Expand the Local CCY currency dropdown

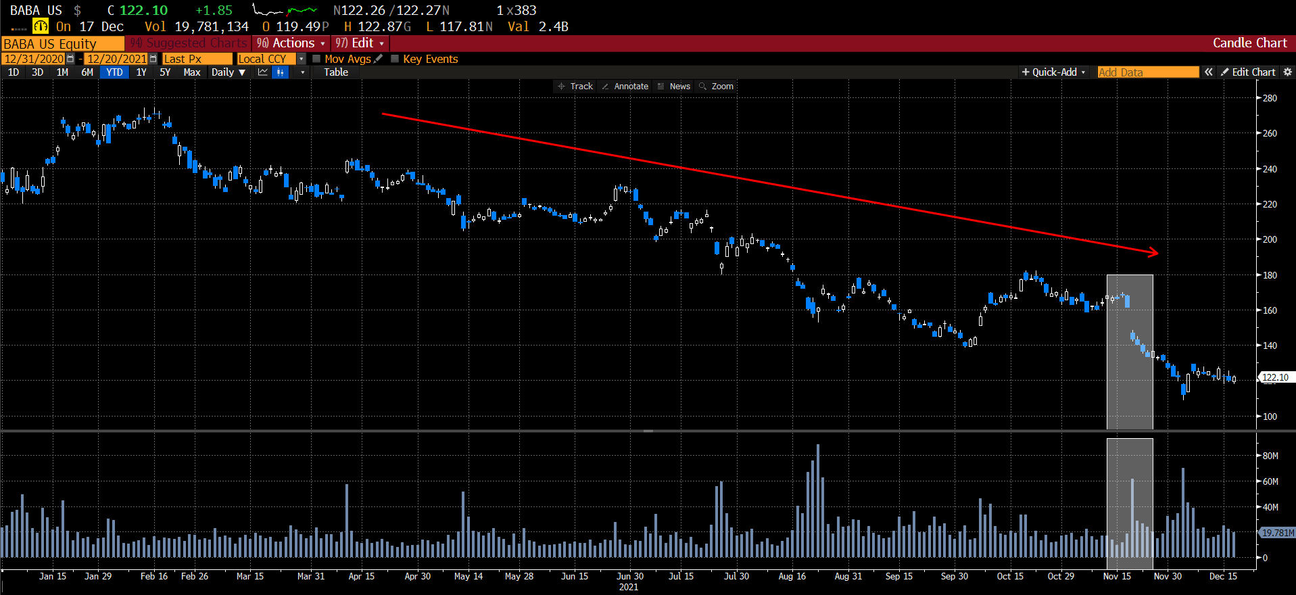click(x=302, y=59)
